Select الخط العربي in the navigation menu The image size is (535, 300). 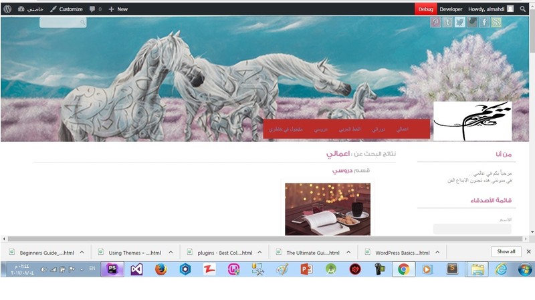tap(350, 129)
